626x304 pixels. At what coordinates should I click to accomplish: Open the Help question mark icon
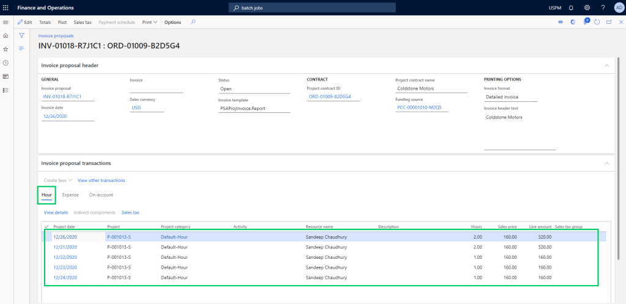point(603,7)
